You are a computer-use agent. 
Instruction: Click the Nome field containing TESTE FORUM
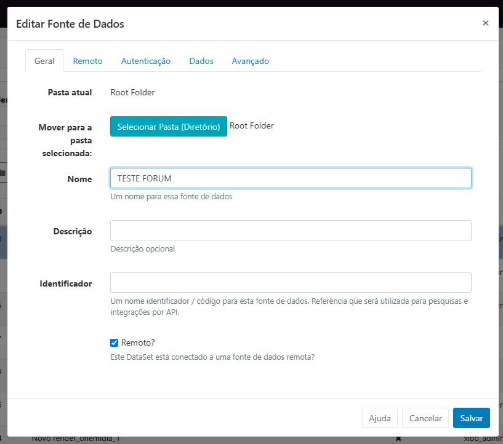click(291, 178)
